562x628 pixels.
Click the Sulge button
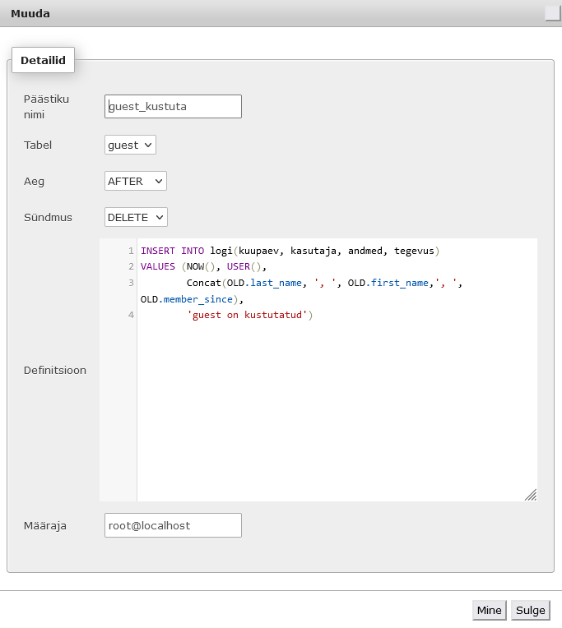[x=531, y=610]
